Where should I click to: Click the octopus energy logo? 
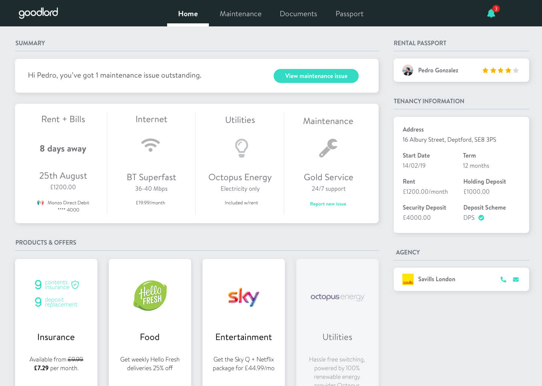337,297
